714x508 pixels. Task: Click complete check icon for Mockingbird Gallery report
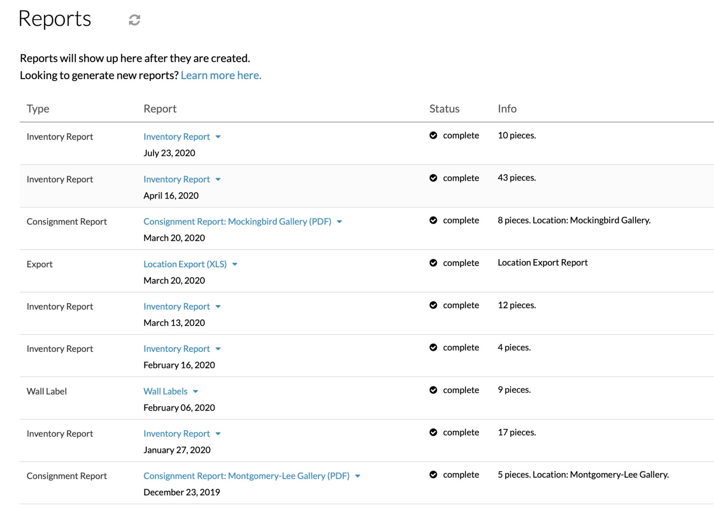pos(433,220)
